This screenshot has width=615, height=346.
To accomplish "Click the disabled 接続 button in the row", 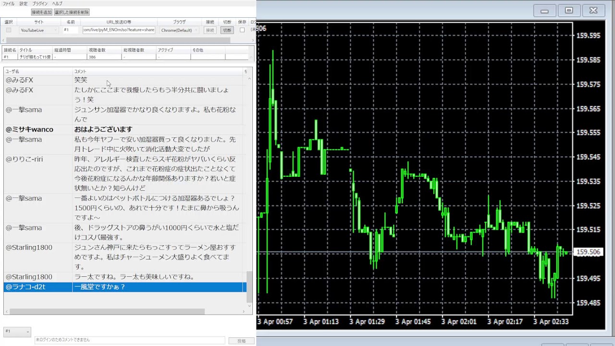I will click(x=210, y=30).
